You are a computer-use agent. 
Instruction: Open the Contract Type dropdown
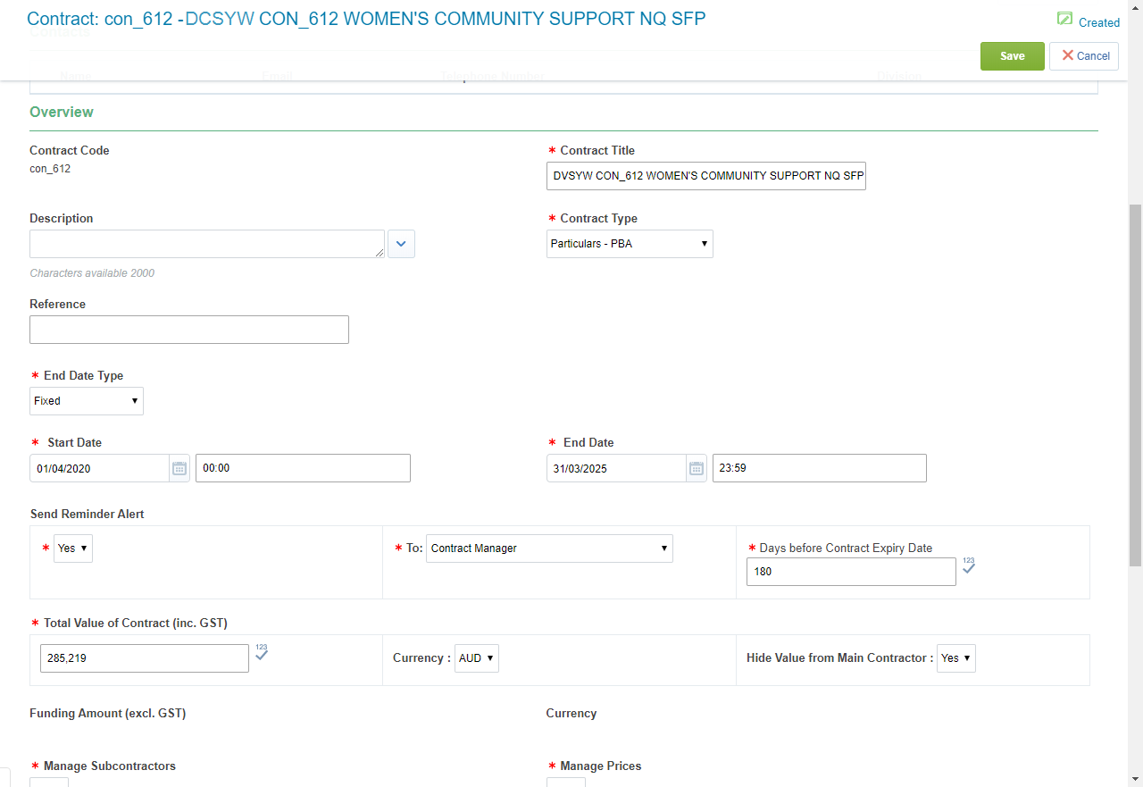[x=630, y=244]
